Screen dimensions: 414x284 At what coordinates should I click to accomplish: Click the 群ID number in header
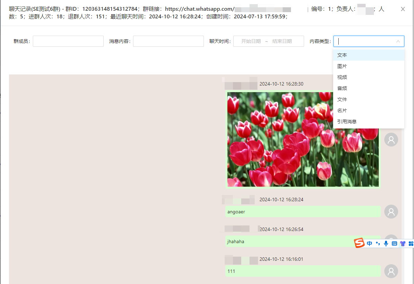[x=110, y=9]
